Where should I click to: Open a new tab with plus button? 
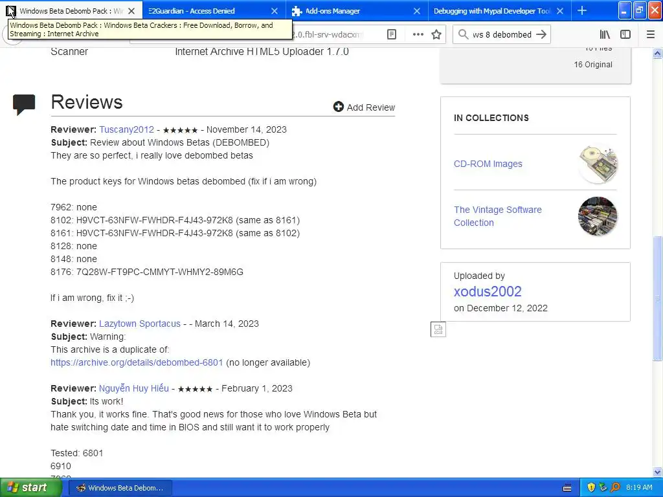click(x=582, y=10)
